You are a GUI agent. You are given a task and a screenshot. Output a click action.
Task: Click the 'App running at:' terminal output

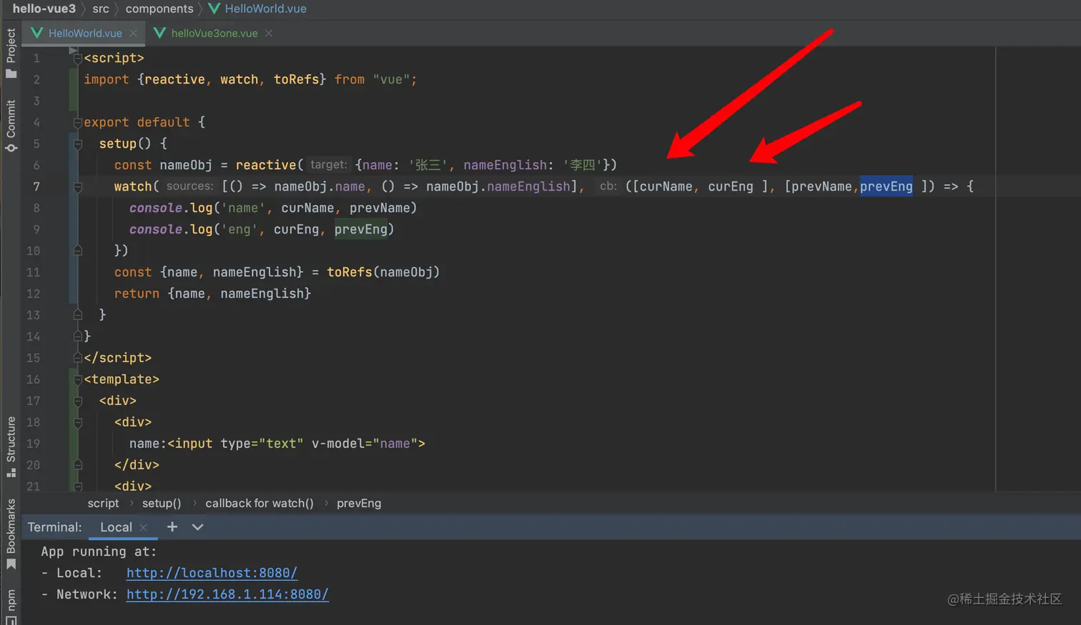(99, 551)
